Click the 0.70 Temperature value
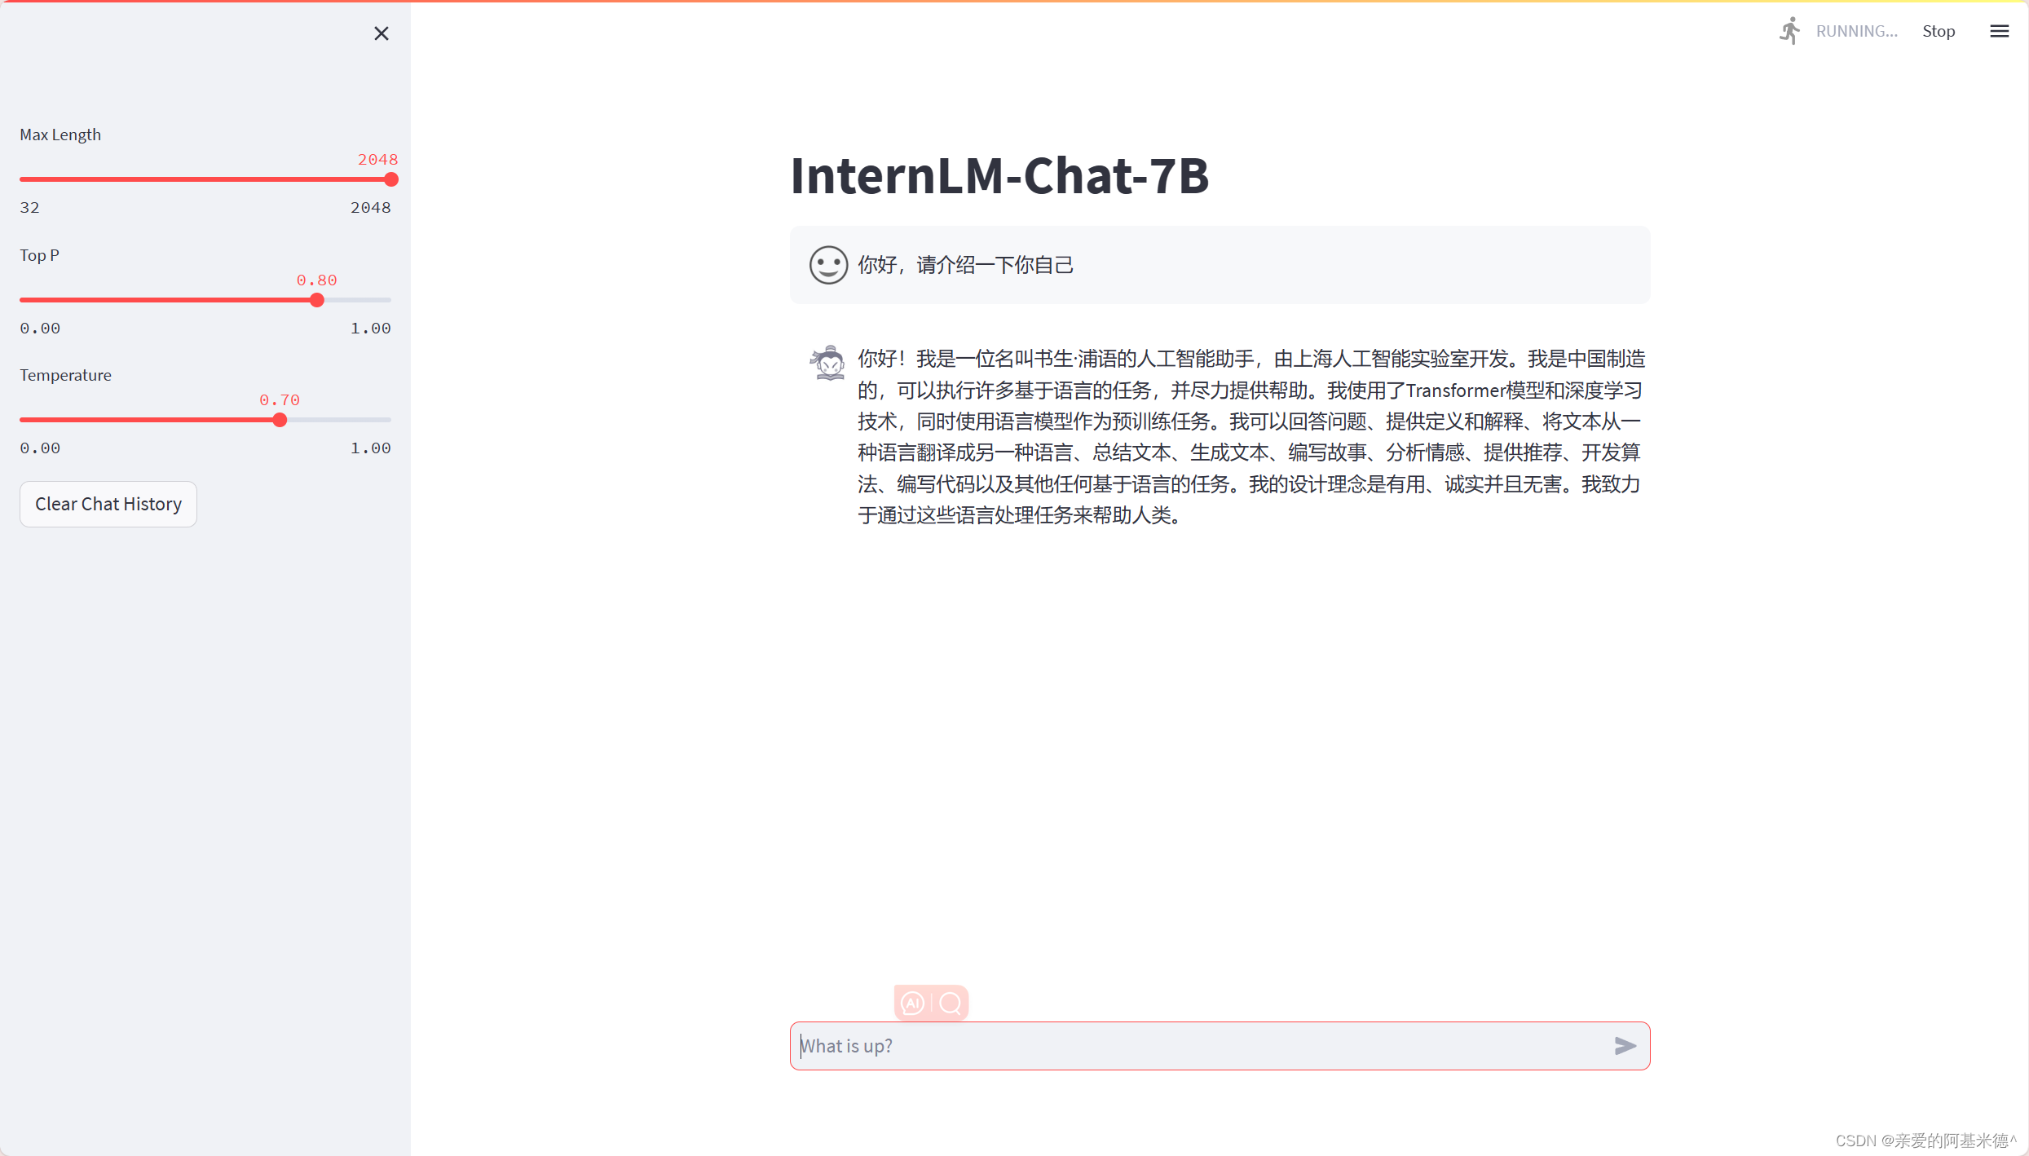The image size is (2029, 1156). coord(280,399)
